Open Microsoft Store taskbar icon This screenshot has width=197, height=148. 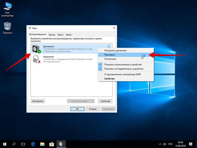click(52, 144)
